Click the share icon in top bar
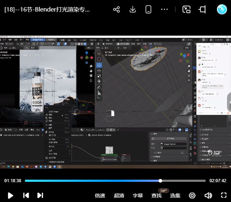 click(x=116, y=10)
